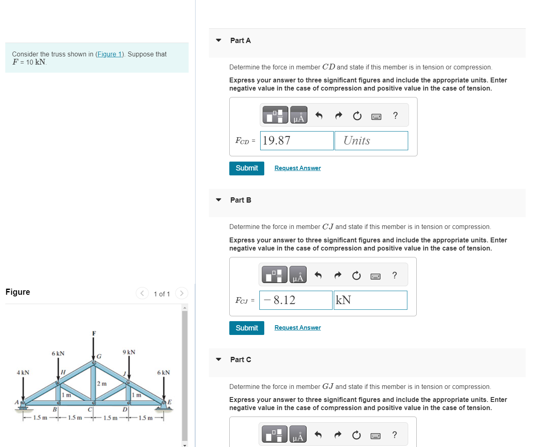Open the on-screen keyboard icon in Part A
The width and height of the screenshot is (533, 447).
376,116
